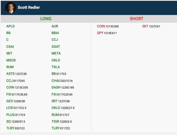Open the TIGR 1220C6.5 option
This screenshot has height=135, width=177.
tap(62, 122)
